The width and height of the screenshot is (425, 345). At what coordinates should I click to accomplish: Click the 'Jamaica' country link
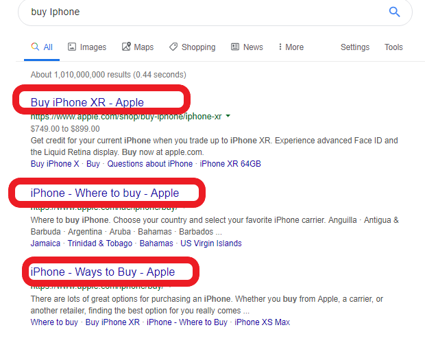pyautogui.click(x=47, y=243)
